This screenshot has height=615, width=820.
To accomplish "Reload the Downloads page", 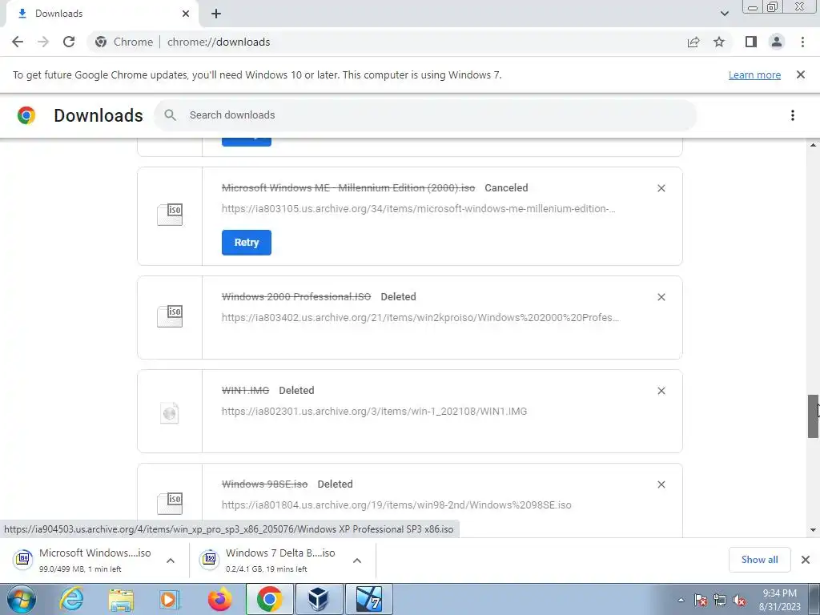I will tap(69, 42).
